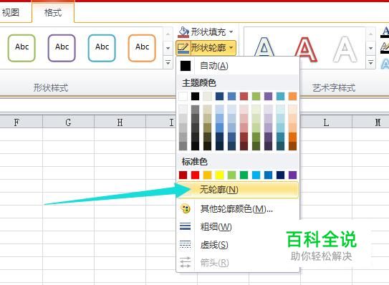Select column M header
This screenshot has height=285, width=389.
point(370,122)
